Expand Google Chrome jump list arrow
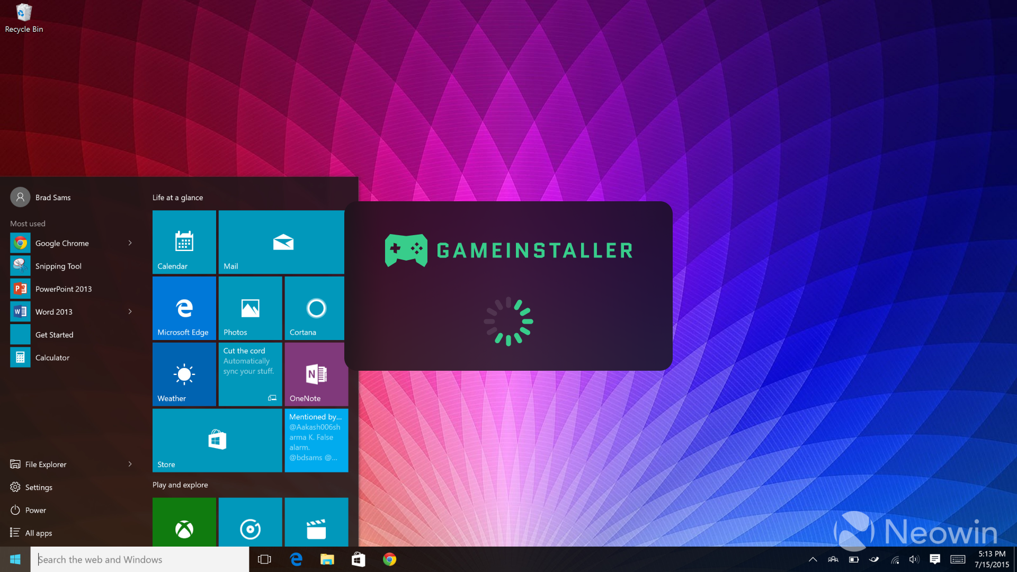1017x572 pixels. (x=130, y=243)
